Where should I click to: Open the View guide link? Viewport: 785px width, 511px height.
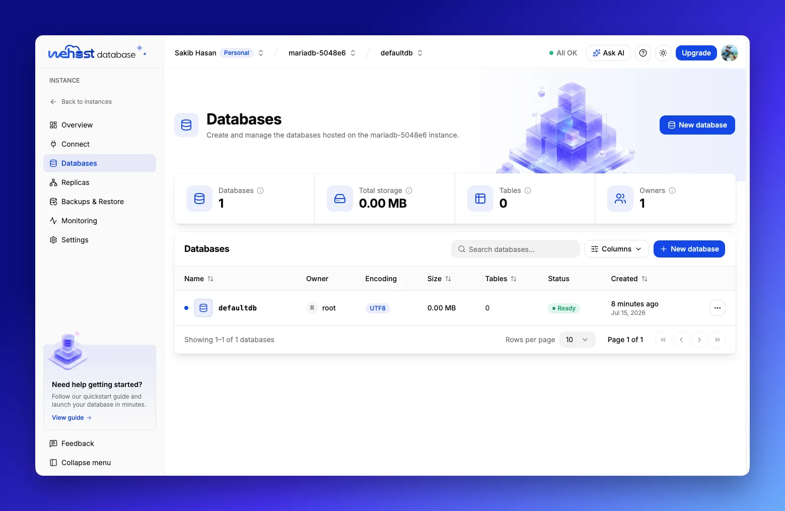(72, 418)
